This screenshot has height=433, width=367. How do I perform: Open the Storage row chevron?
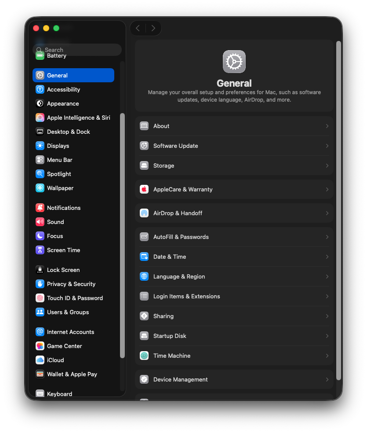pos(327,166)
